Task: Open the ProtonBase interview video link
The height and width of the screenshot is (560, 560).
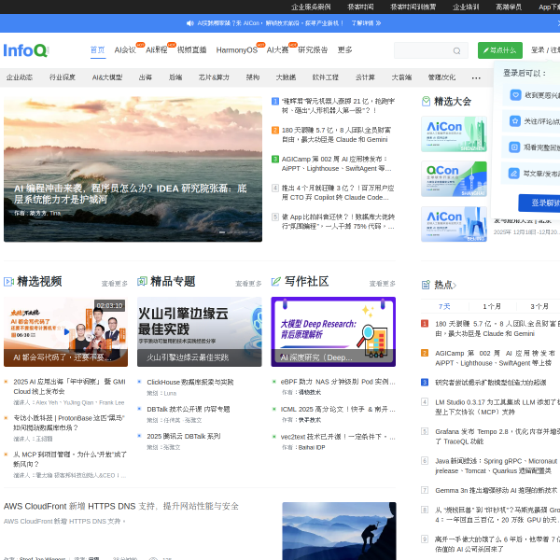Action: point(69,423)
